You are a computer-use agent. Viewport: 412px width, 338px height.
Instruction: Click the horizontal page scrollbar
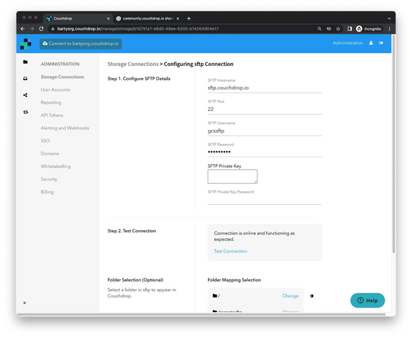click(x=202, y=315)
